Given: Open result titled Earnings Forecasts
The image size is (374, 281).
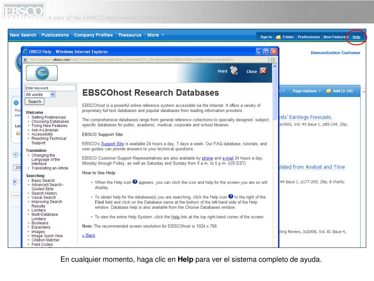Looking at the screenshot, I should pyautogui.click(x=306, y=117).
